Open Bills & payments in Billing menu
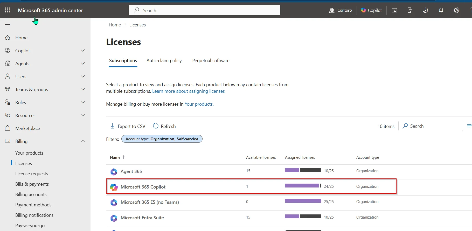 32,184
